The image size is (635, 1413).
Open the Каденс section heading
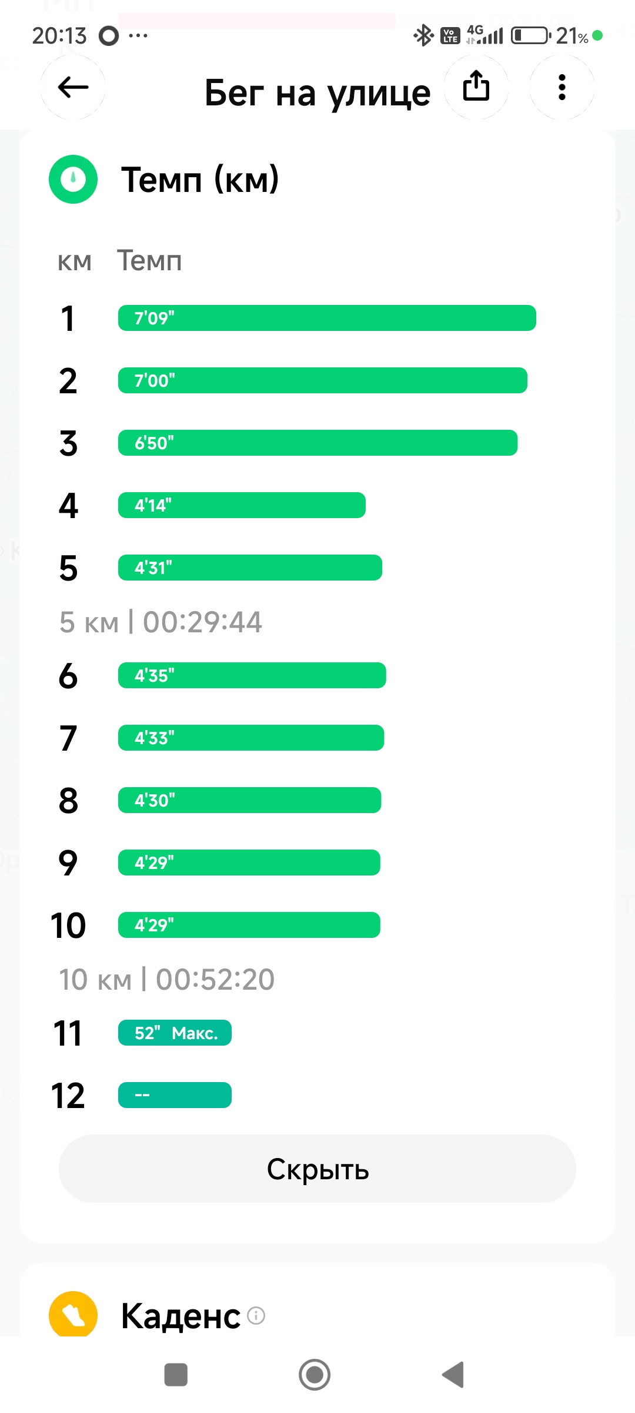pos(181,1316)
